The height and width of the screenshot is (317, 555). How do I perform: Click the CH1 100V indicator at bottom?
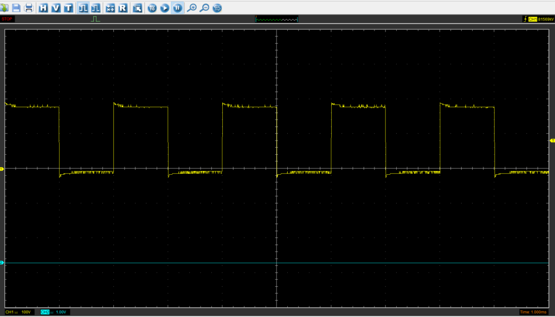(20, 312)
